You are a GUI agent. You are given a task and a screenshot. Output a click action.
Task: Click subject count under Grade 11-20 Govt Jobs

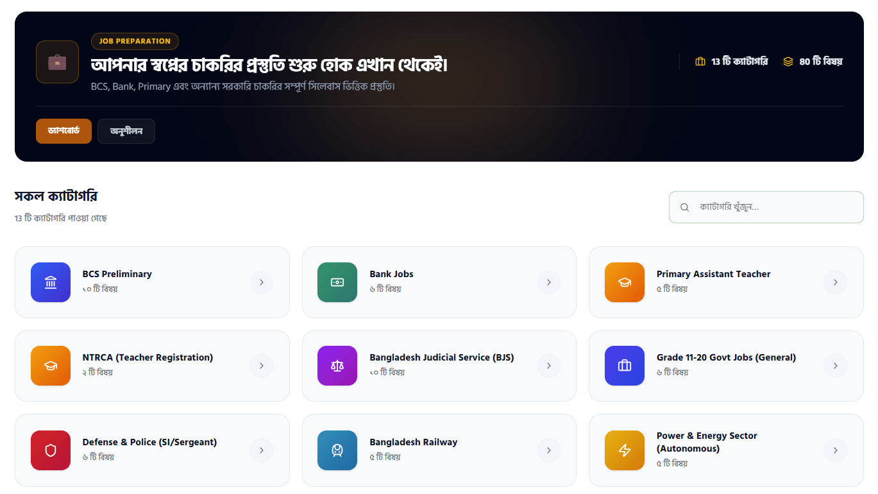(x=673, y=372)
